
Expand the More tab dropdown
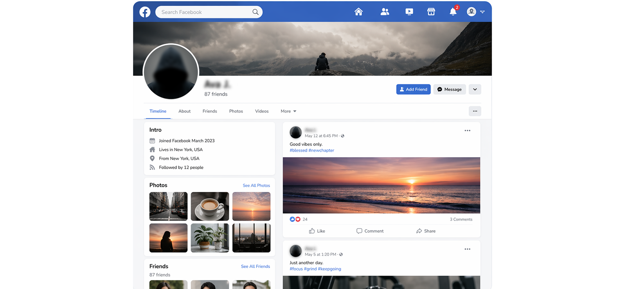click(x=288, y=111)
